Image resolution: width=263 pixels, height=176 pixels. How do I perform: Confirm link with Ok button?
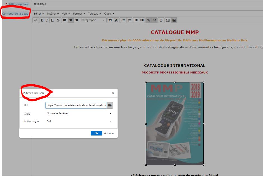coord(96,133)
